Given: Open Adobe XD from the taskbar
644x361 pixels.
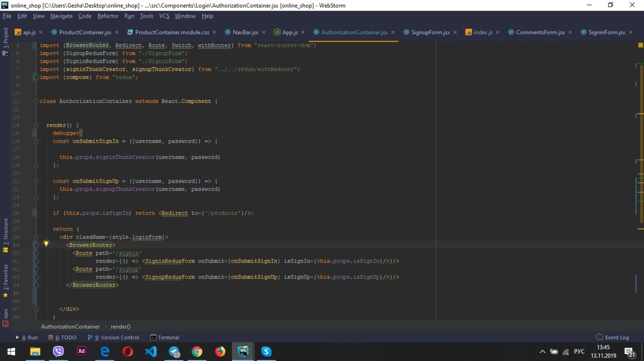Looking at the screenshot, I should point(82,351).
